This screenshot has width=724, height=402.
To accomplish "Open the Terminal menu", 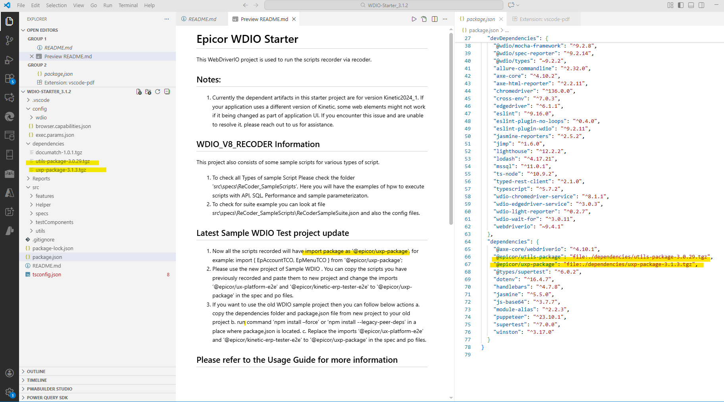I will click(x=128, y=5).
